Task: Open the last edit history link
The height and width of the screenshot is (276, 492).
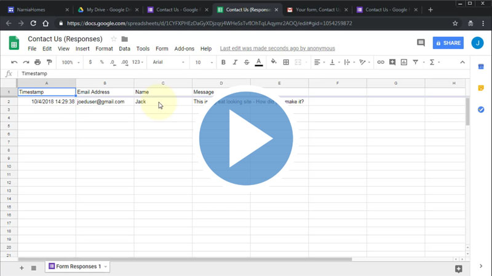Action: click(277, 49)
